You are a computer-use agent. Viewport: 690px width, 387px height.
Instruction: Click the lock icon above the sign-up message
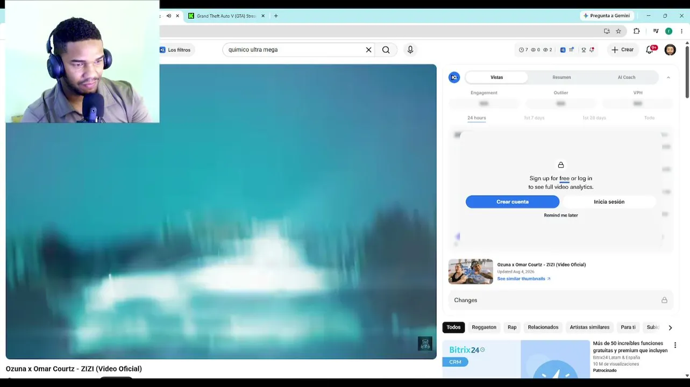(561, 165)
